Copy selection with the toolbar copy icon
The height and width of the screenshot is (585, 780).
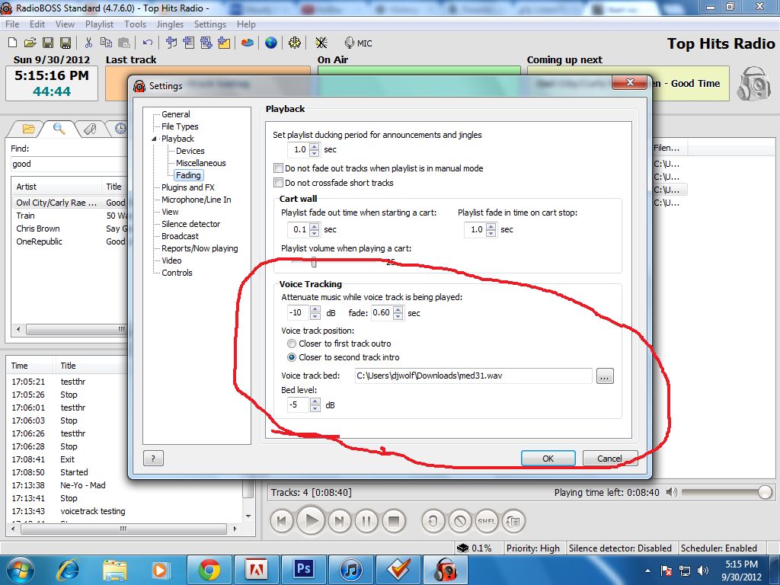coord(105,43)
